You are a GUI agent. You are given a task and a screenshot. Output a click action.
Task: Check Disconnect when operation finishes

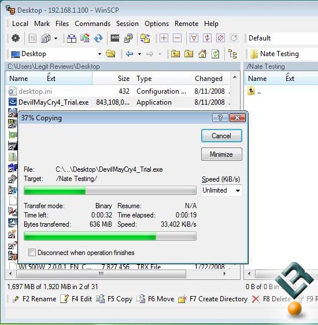click(32, 253)
